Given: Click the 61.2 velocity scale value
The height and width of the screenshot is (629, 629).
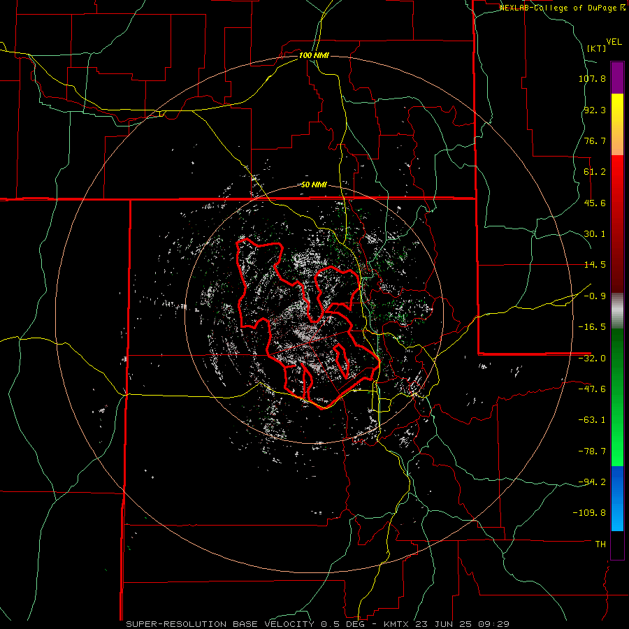Looking at the screenshot, I should [595, 172].
